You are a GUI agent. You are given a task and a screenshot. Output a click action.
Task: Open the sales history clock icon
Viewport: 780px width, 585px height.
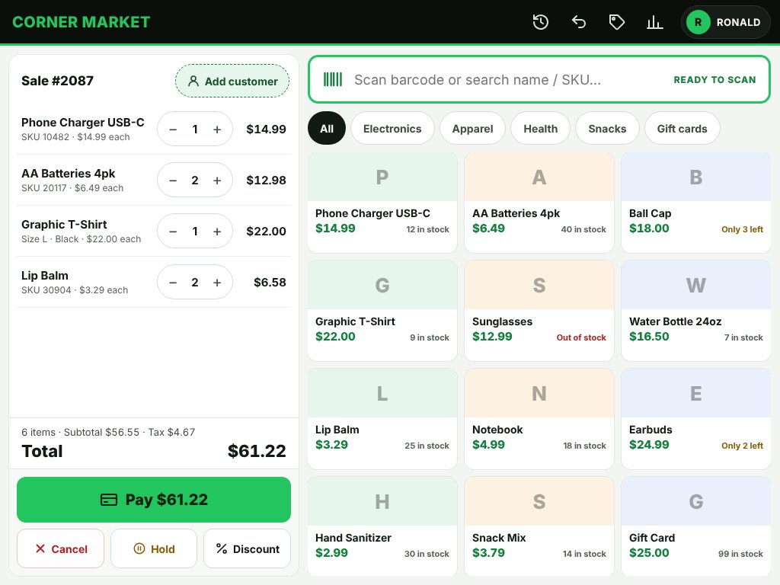pos(540,22)
